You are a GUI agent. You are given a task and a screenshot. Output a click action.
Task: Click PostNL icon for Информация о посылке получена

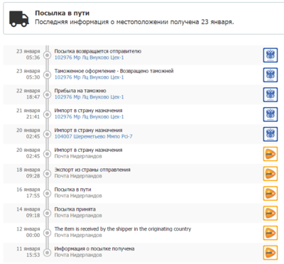click(x=271, y=253)
